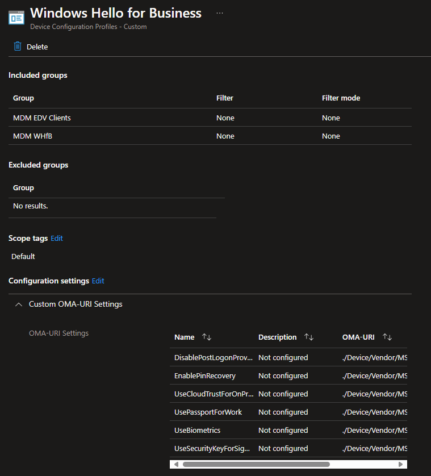
Task: Open the UseCloudTrustForOnPr setting row
Action: pyautogui.click(x=214, y=394)
